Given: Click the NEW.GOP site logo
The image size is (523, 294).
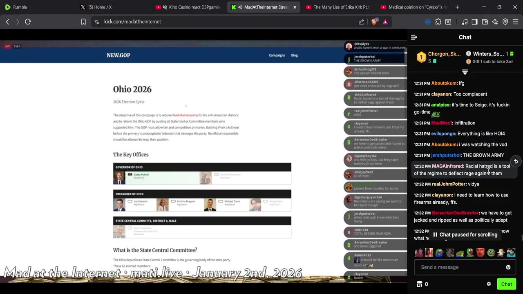Looking at the screenshot, I should [118, 55].
